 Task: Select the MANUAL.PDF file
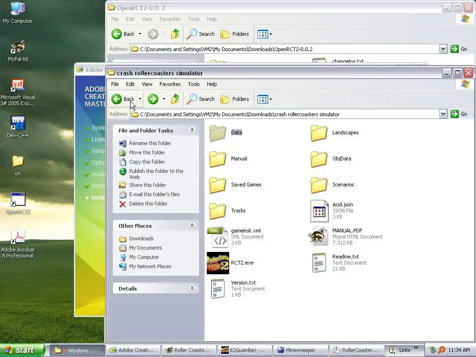point(345,237)
